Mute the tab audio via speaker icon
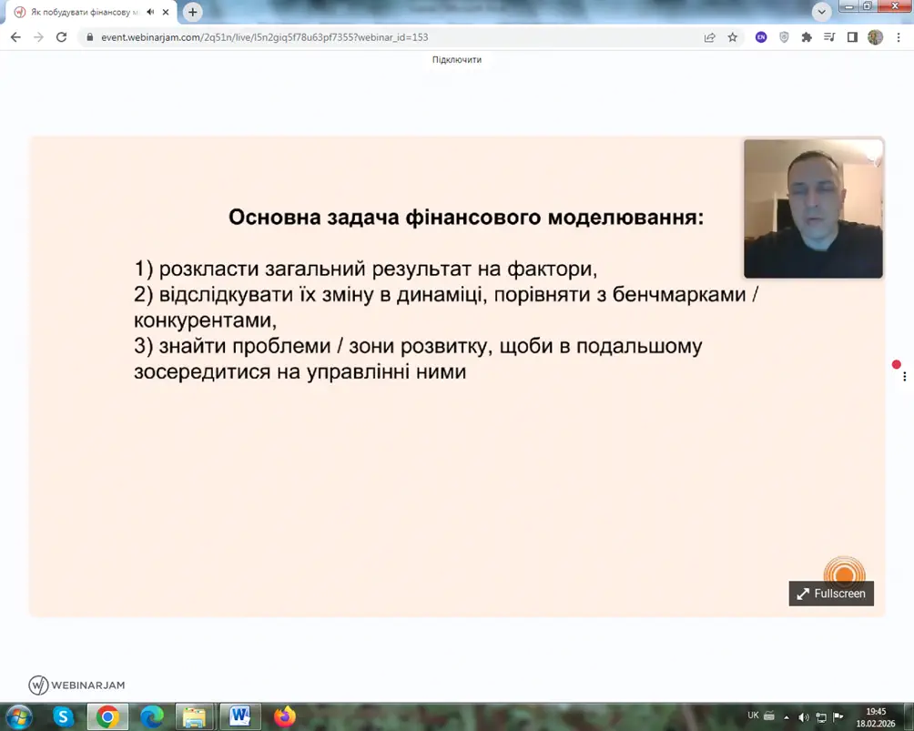The image size is (914, 731). pyautogui.click(x=150, y=12)
